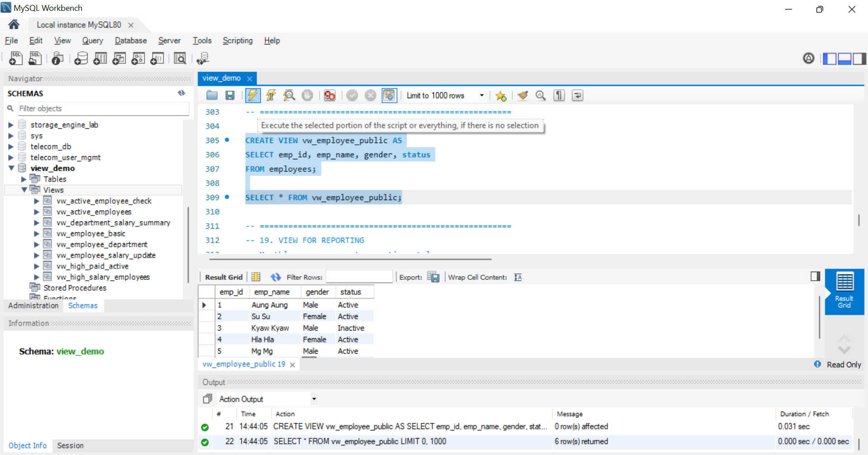Expand vw_high_paid_active view
The width and height of the screenshot is (868, 455).
37,266
